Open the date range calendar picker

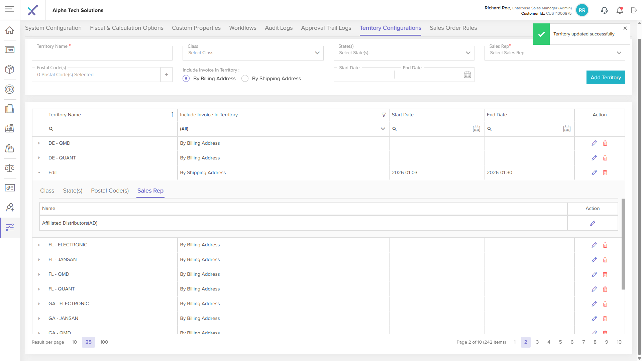tap(467, 75)
